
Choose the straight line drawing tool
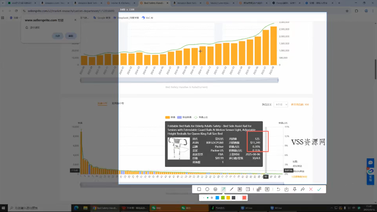[231, 189]
